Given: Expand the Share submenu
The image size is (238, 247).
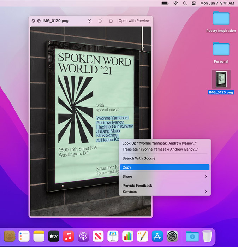Looking at the screenshot, I should 164,176.
